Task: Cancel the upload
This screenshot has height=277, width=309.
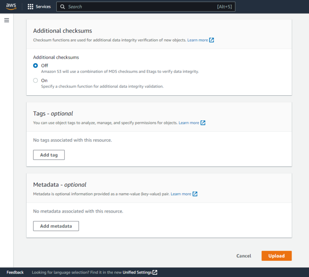Action: 243,256
